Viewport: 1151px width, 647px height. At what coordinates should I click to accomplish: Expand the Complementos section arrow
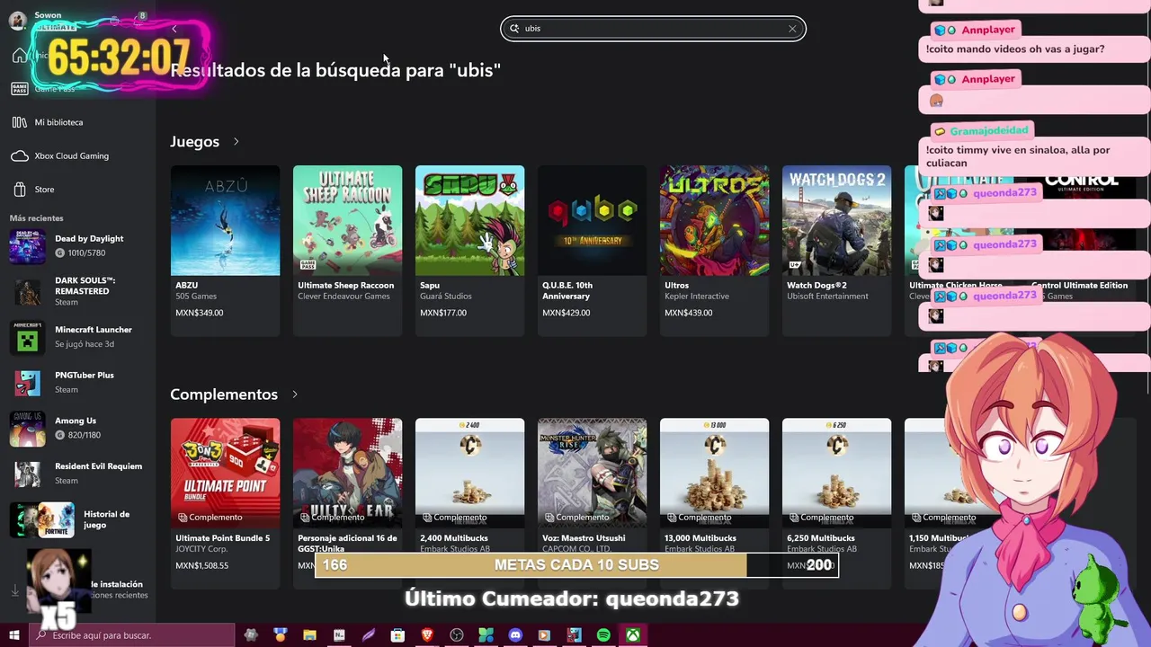(x=294, y=394)
